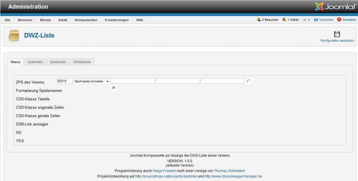Click the first empty text field after the dropdown
Image resolution: width=358 pixels, height=181 pixels.
[133, 81]
